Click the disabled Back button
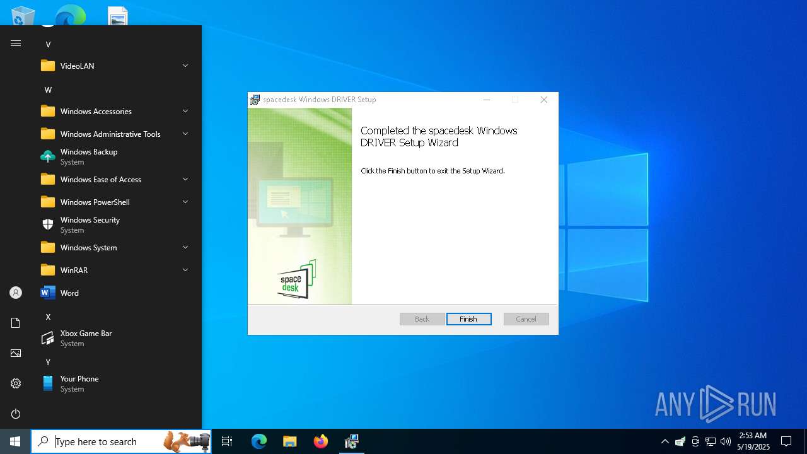 [x=422, y=319]
